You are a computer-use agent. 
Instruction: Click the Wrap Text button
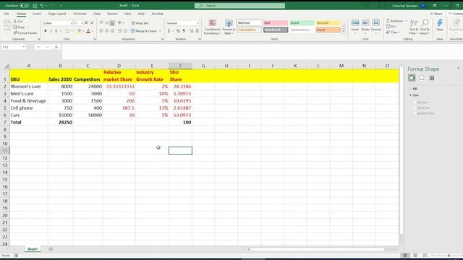coord(140,23)
